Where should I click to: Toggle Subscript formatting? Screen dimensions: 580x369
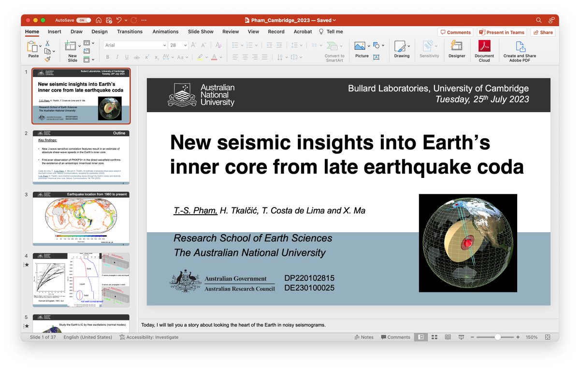coord(157,57)
